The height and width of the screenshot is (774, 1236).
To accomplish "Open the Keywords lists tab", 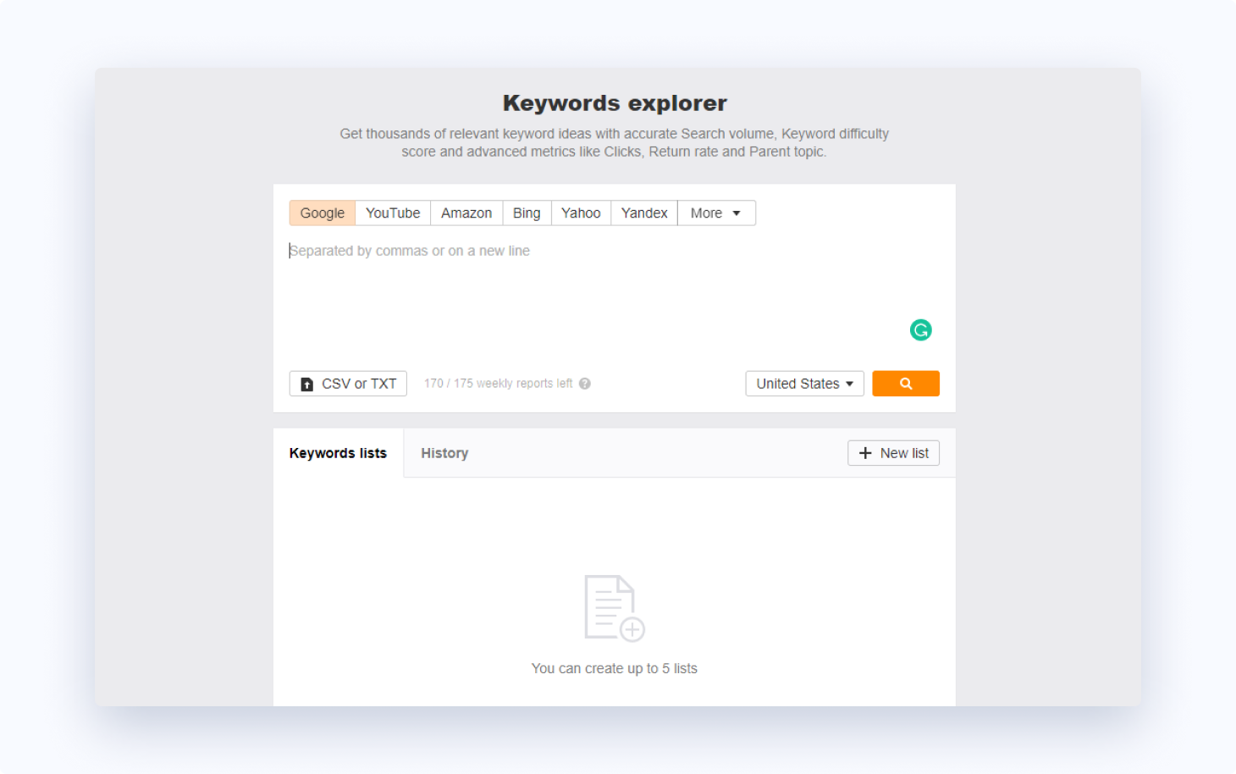I will 338,452.
